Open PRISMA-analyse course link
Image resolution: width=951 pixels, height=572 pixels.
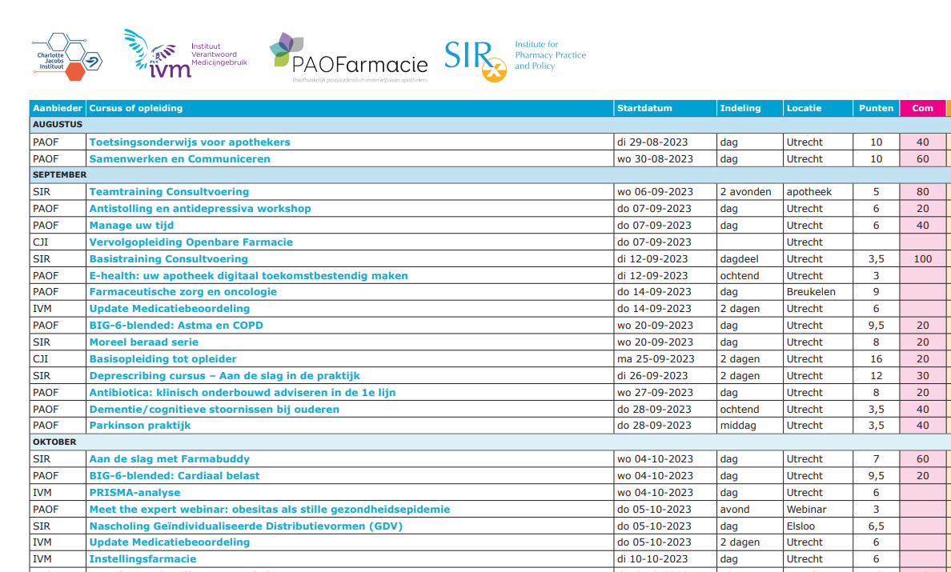pos(134,494)
